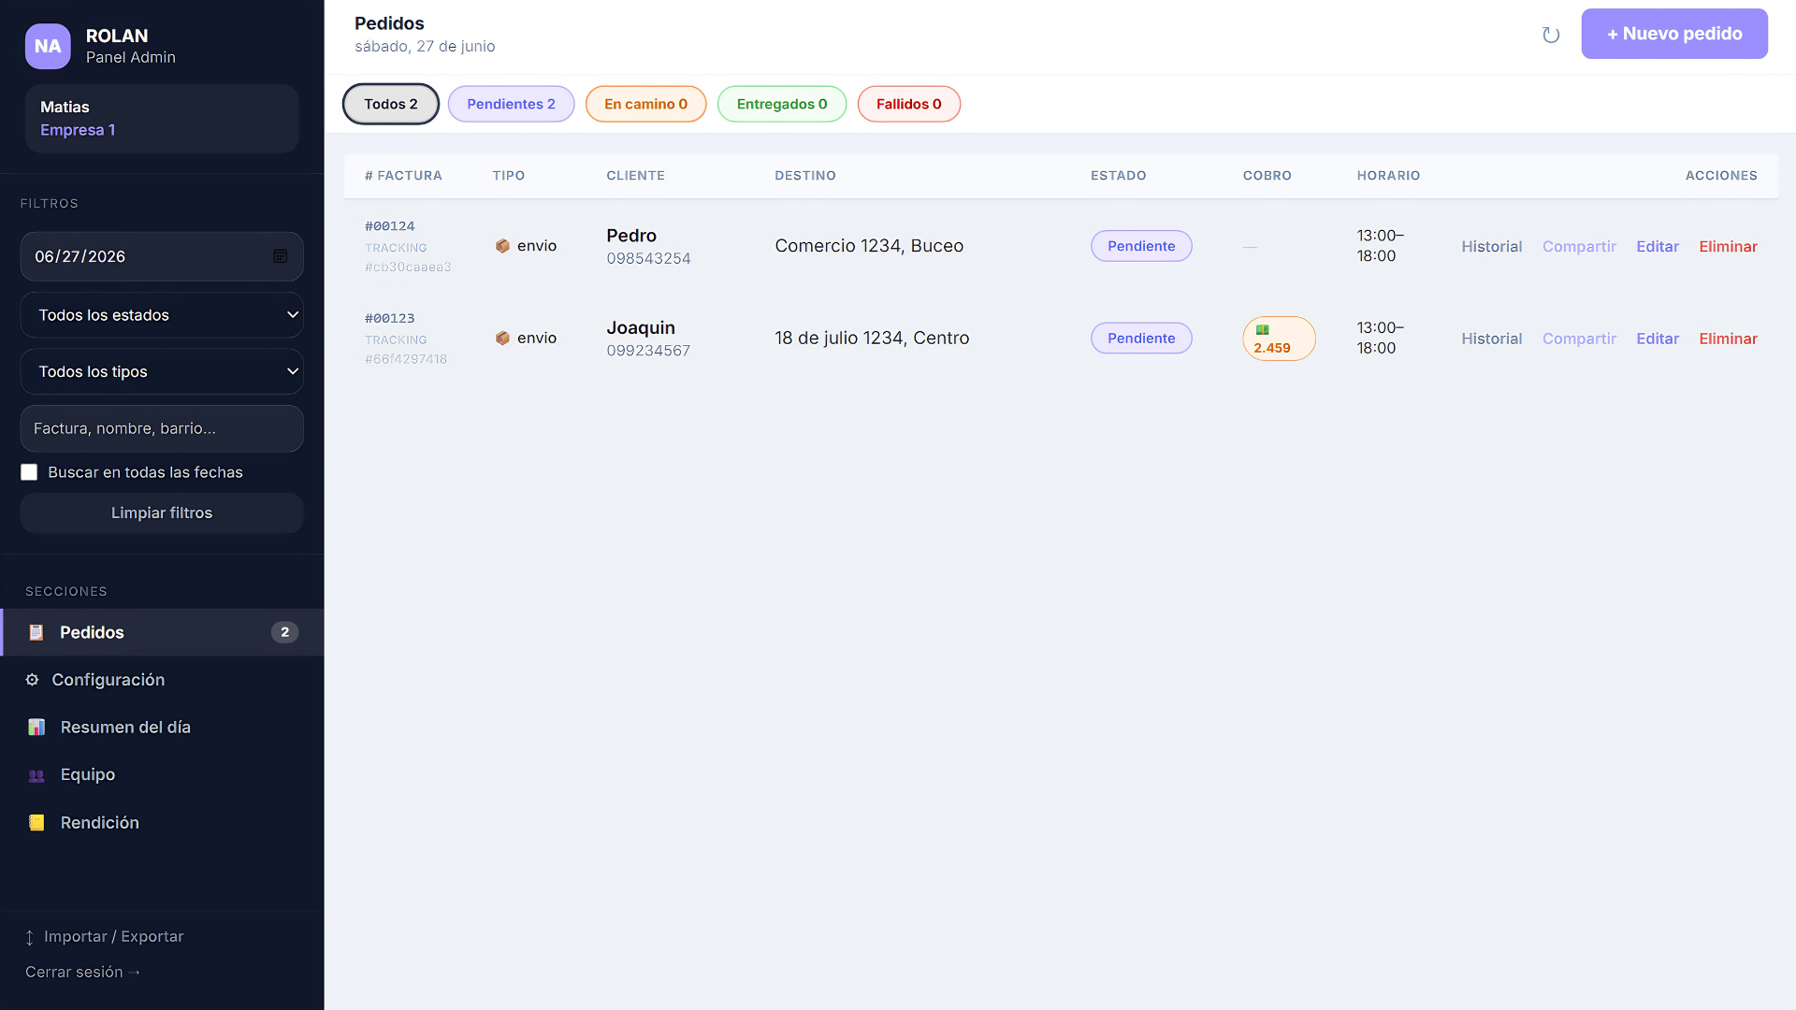
Task: Select the Pendientes 2 tab
Action: click(511, 104)
